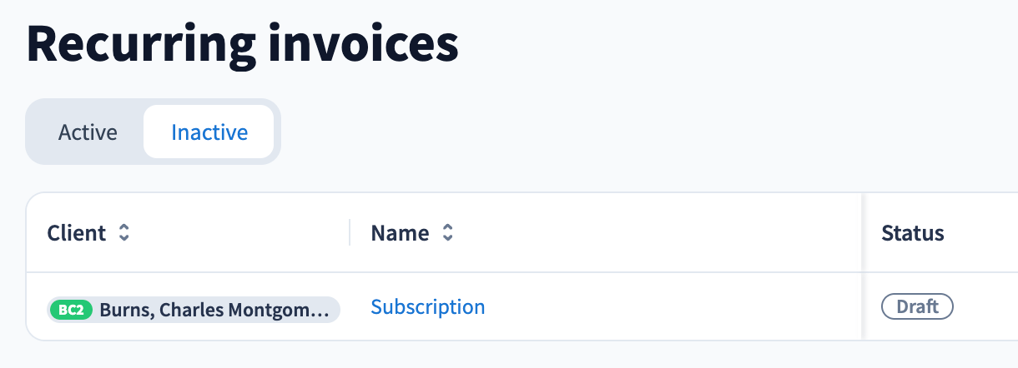Click the Client column header label
The image size is (1018, 368).
(77, 233)
